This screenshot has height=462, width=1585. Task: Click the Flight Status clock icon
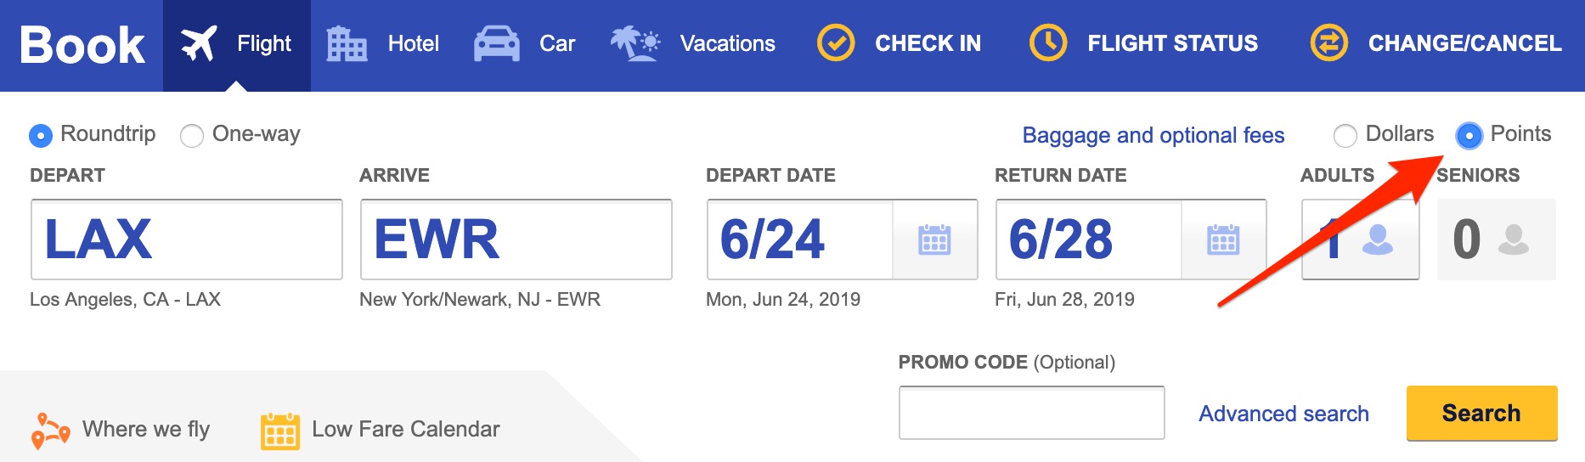point(1048,43)
